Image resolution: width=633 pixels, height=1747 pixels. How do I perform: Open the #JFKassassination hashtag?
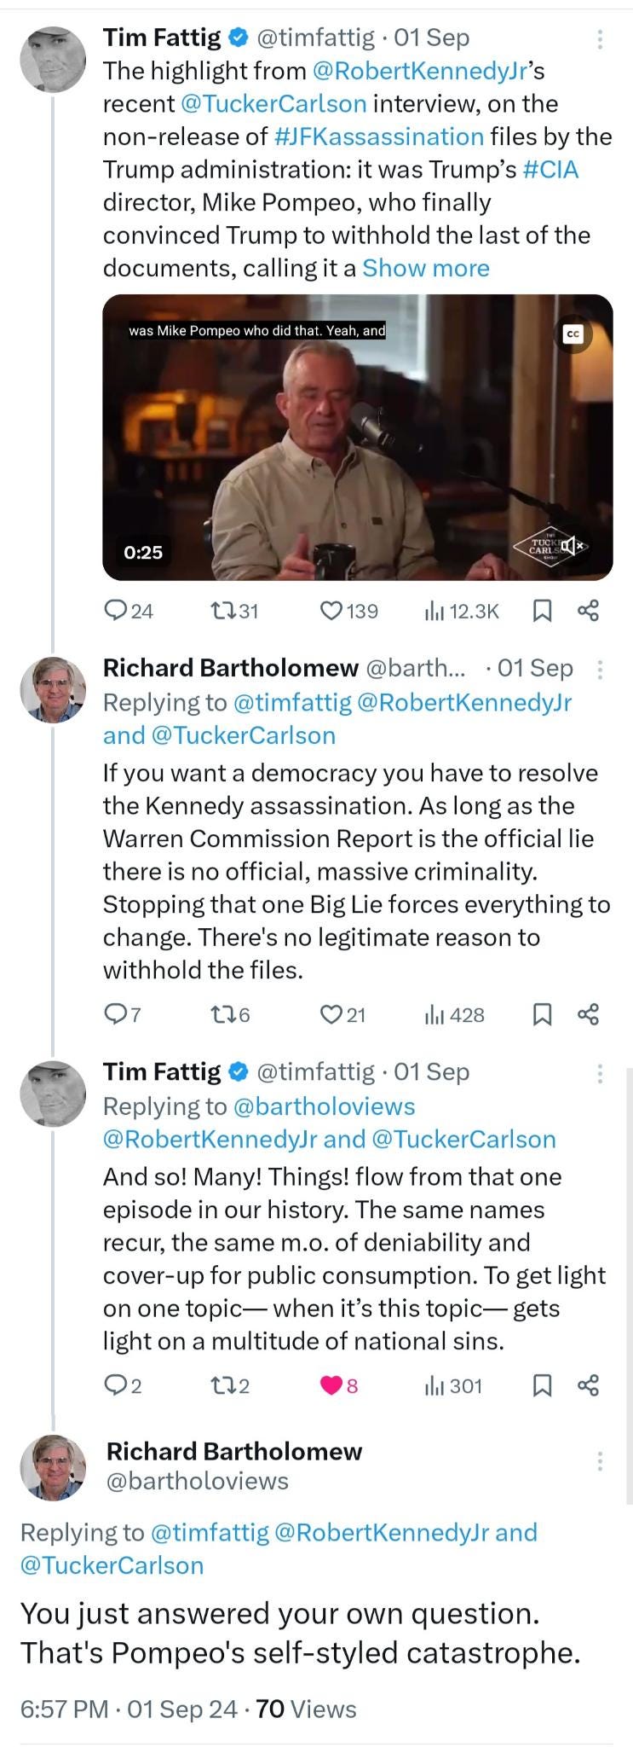click(x=379, y=136)
